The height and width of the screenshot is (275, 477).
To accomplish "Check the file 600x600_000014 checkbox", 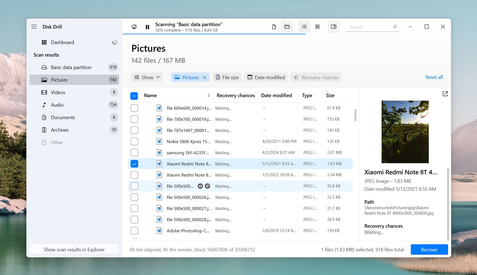I will click(134, 108).
